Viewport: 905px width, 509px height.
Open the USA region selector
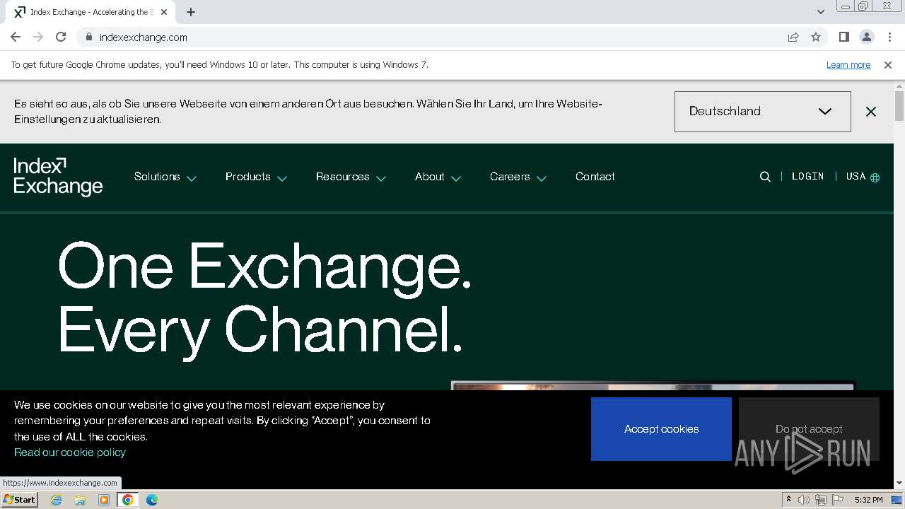click(x=863, y=177)
